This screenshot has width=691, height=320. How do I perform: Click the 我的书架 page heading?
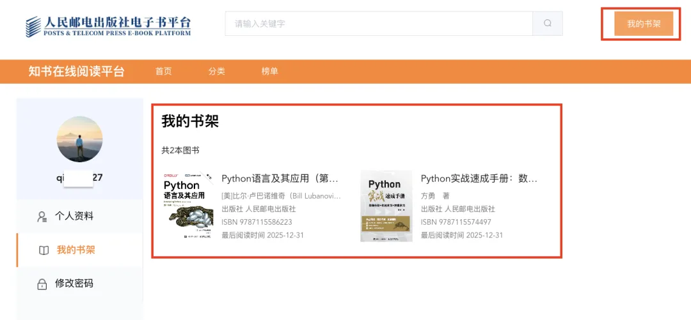coord(190,121)
